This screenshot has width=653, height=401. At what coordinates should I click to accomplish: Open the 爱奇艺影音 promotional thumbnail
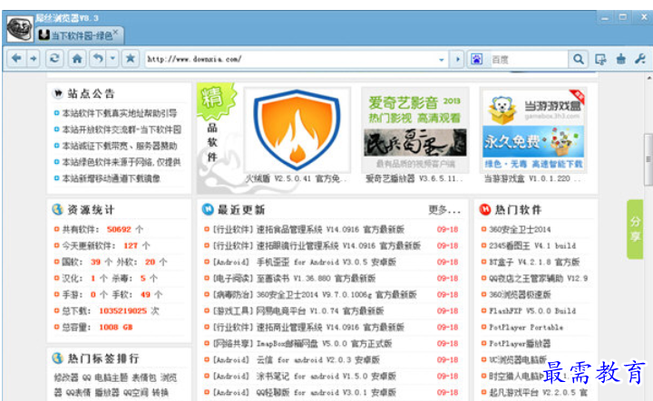(415, 129)
